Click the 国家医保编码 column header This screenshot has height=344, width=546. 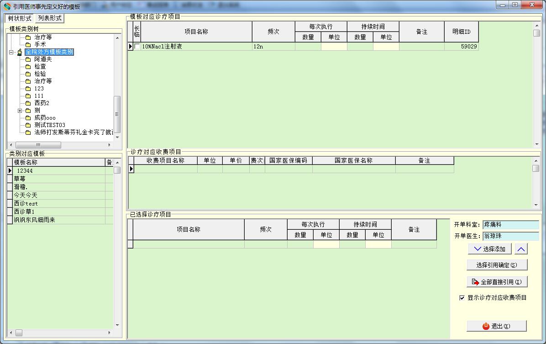[x=289, y=160]
